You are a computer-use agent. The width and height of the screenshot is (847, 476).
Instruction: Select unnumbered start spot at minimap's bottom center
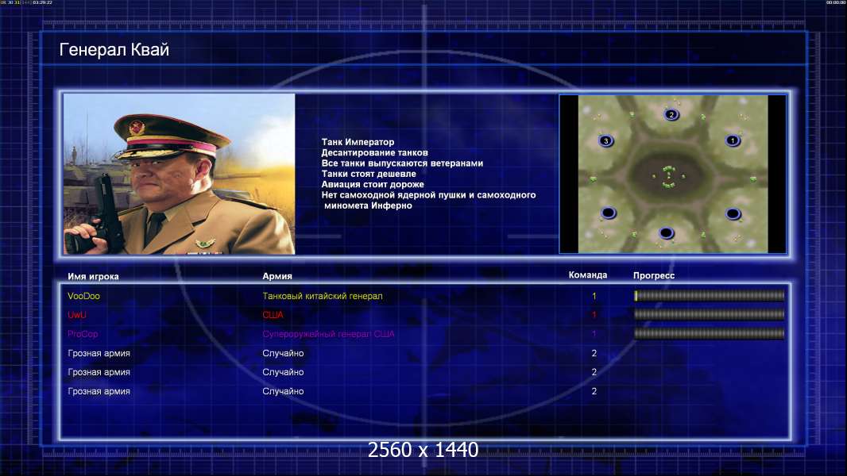coord(666,233)
